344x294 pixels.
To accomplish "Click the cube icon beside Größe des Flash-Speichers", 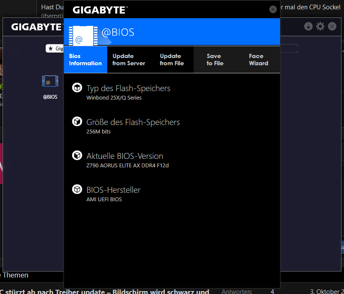I will [77, 122].
